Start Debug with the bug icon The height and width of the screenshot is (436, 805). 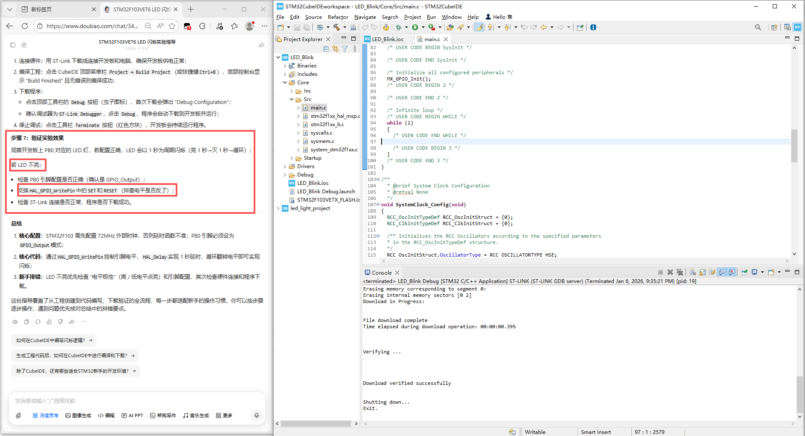tap(398, 27)
